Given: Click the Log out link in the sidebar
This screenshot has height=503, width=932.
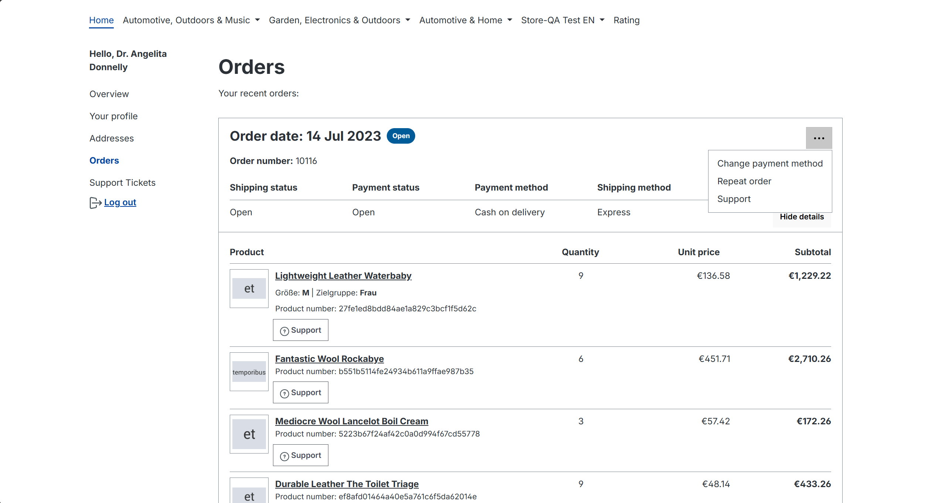Looking at the screenshot, I should coord(120,202).
